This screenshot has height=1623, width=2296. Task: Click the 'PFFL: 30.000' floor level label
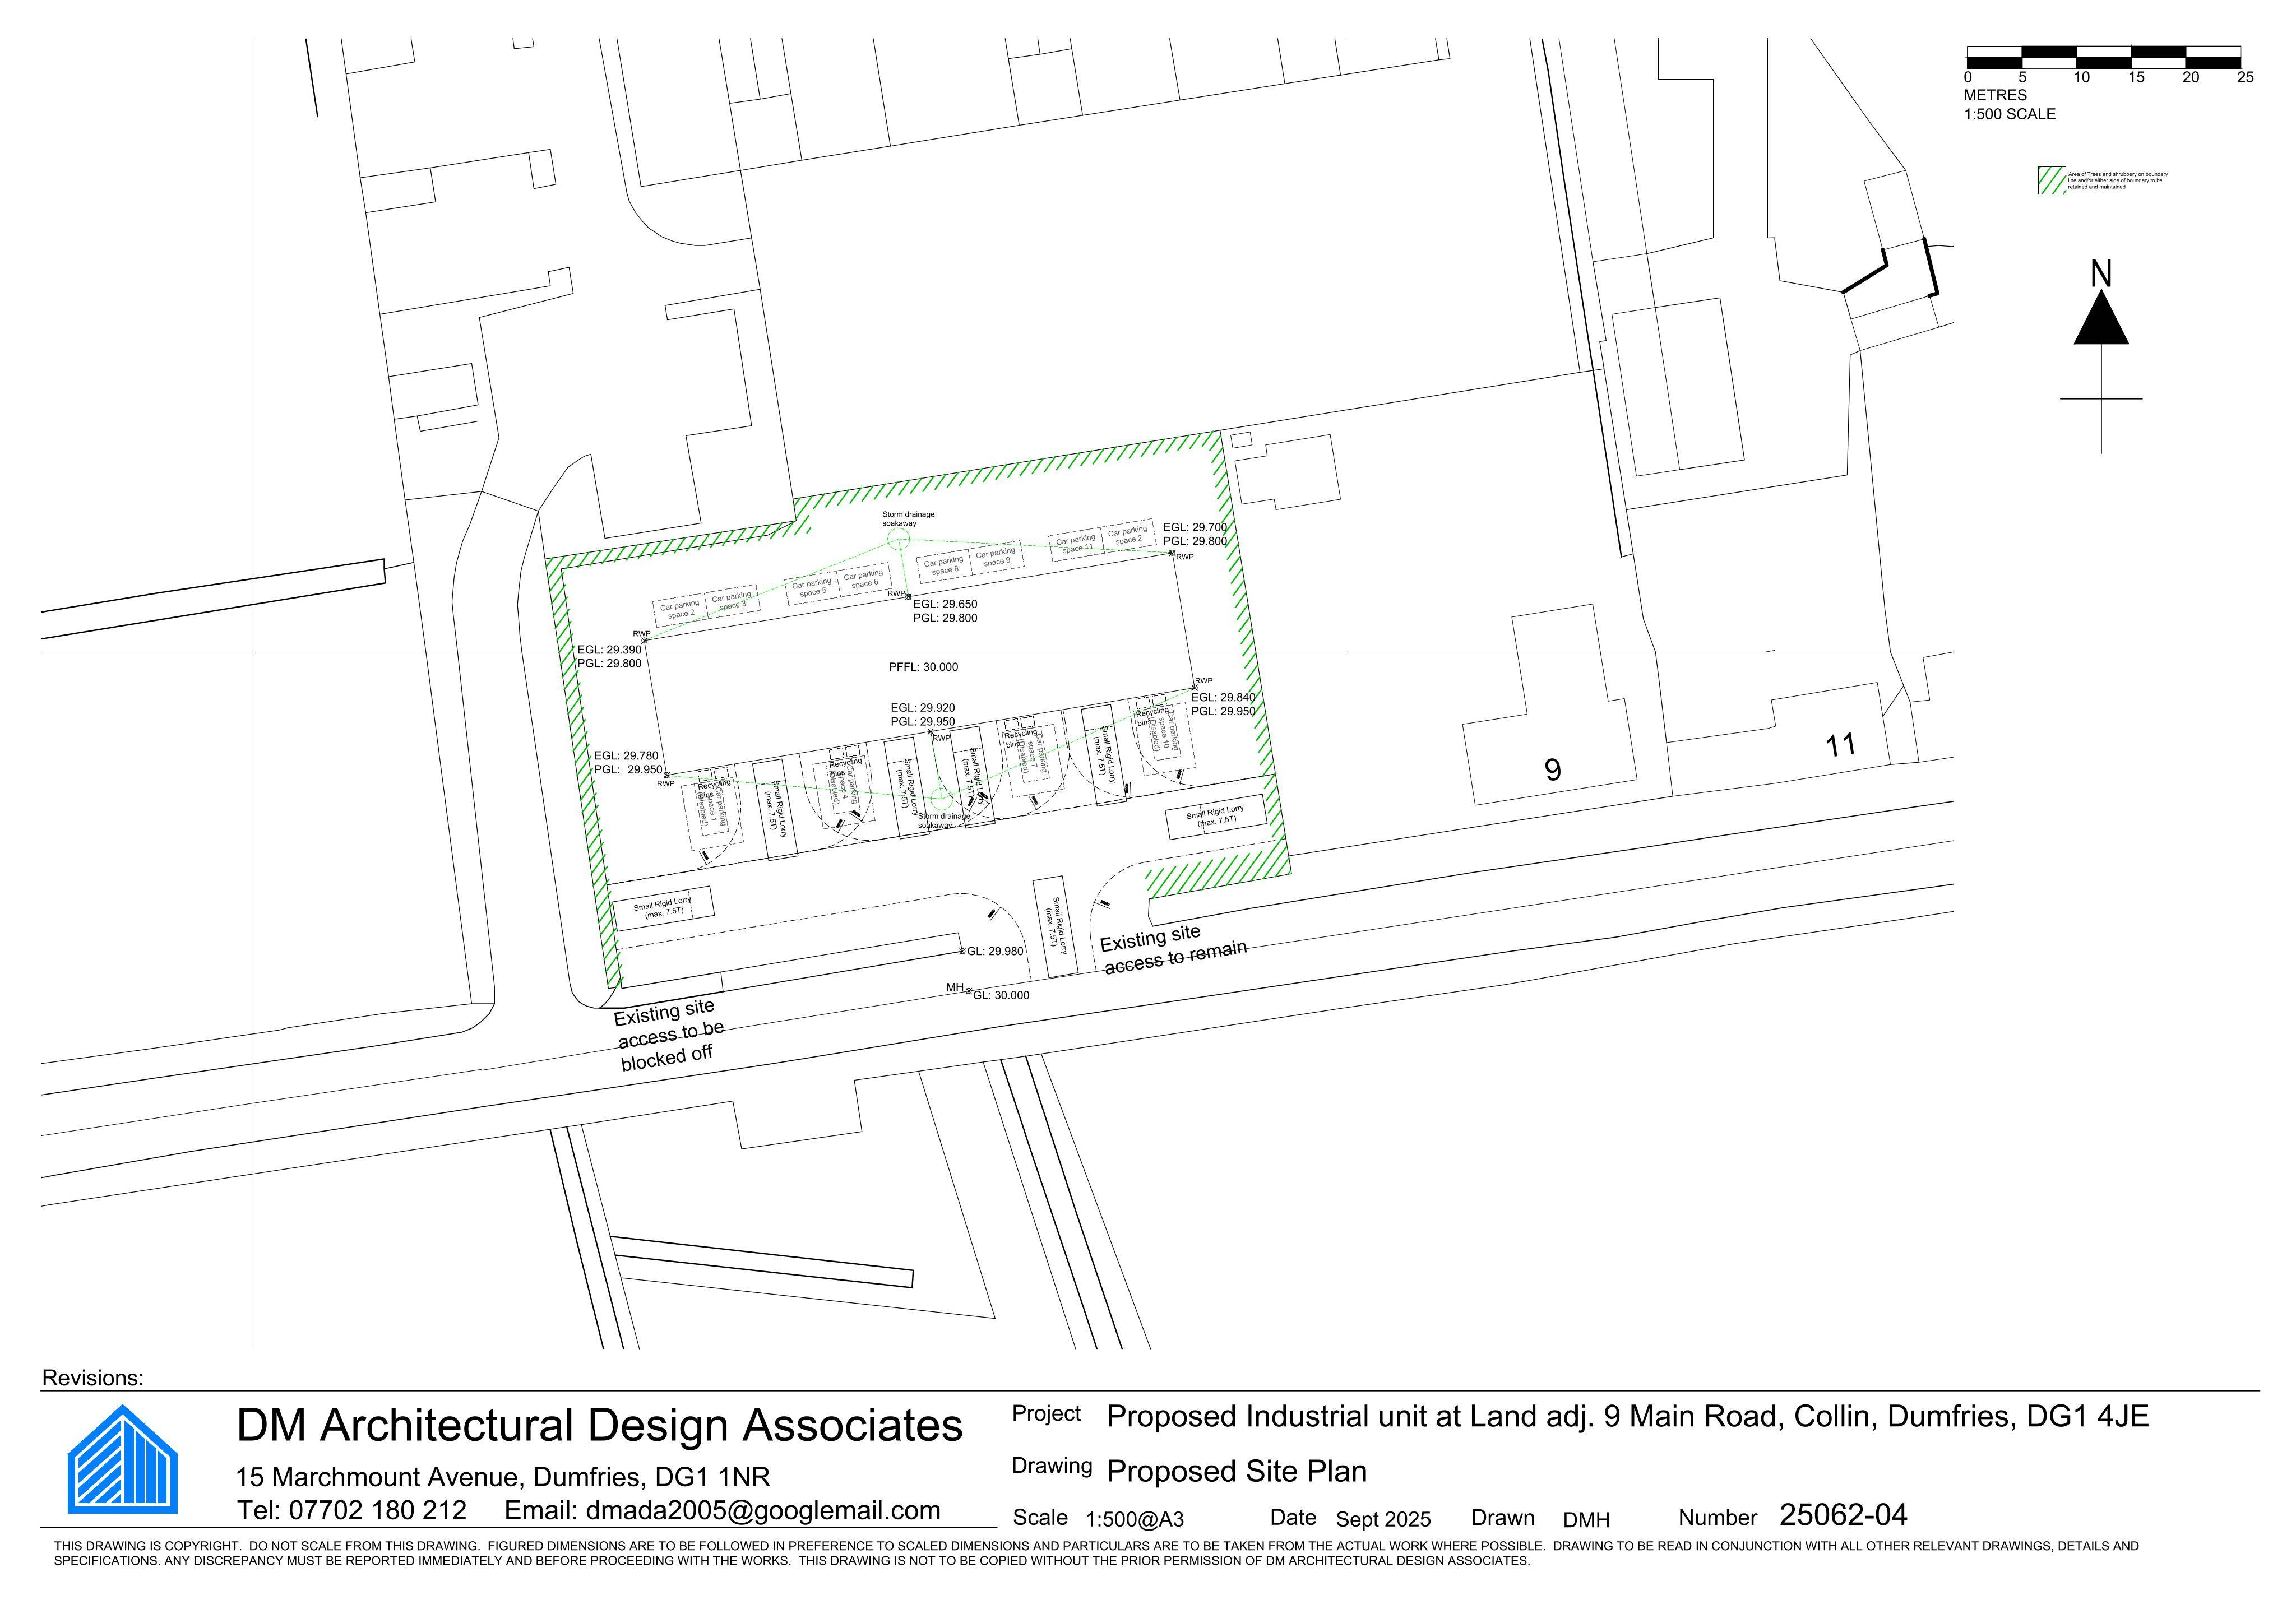tap(923, 667)
